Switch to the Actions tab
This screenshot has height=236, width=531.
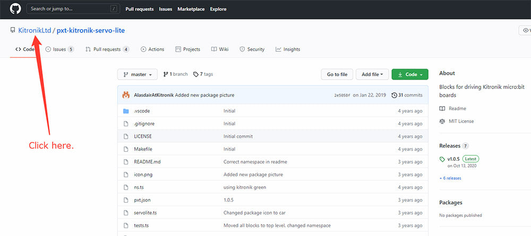point(152,49)
